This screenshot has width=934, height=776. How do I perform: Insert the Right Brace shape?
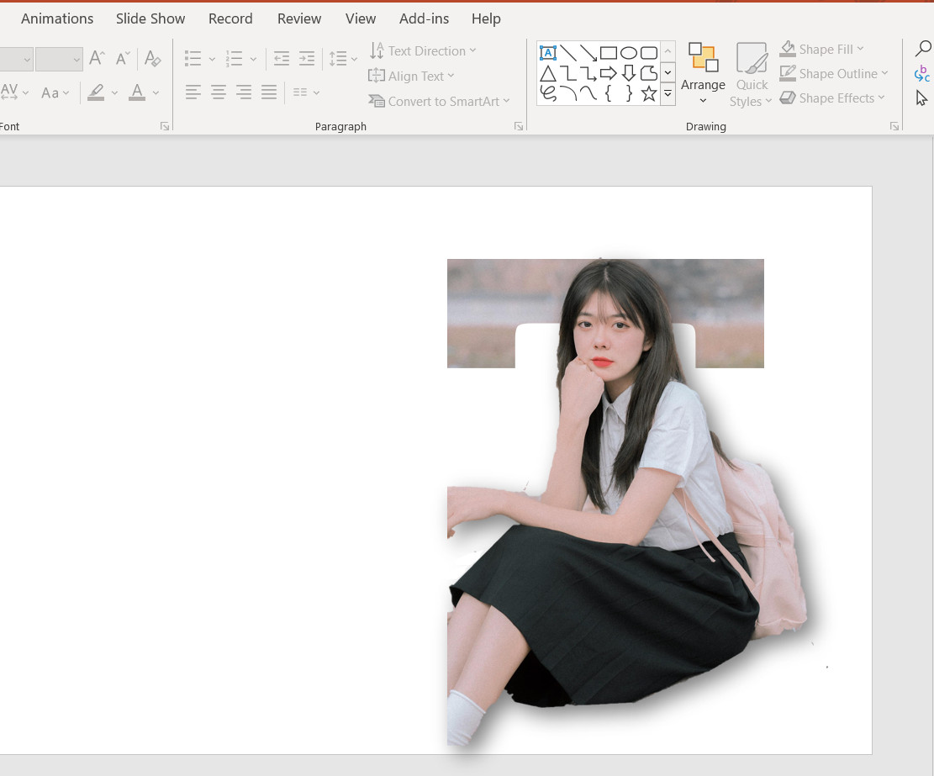[x=629, y=93]
